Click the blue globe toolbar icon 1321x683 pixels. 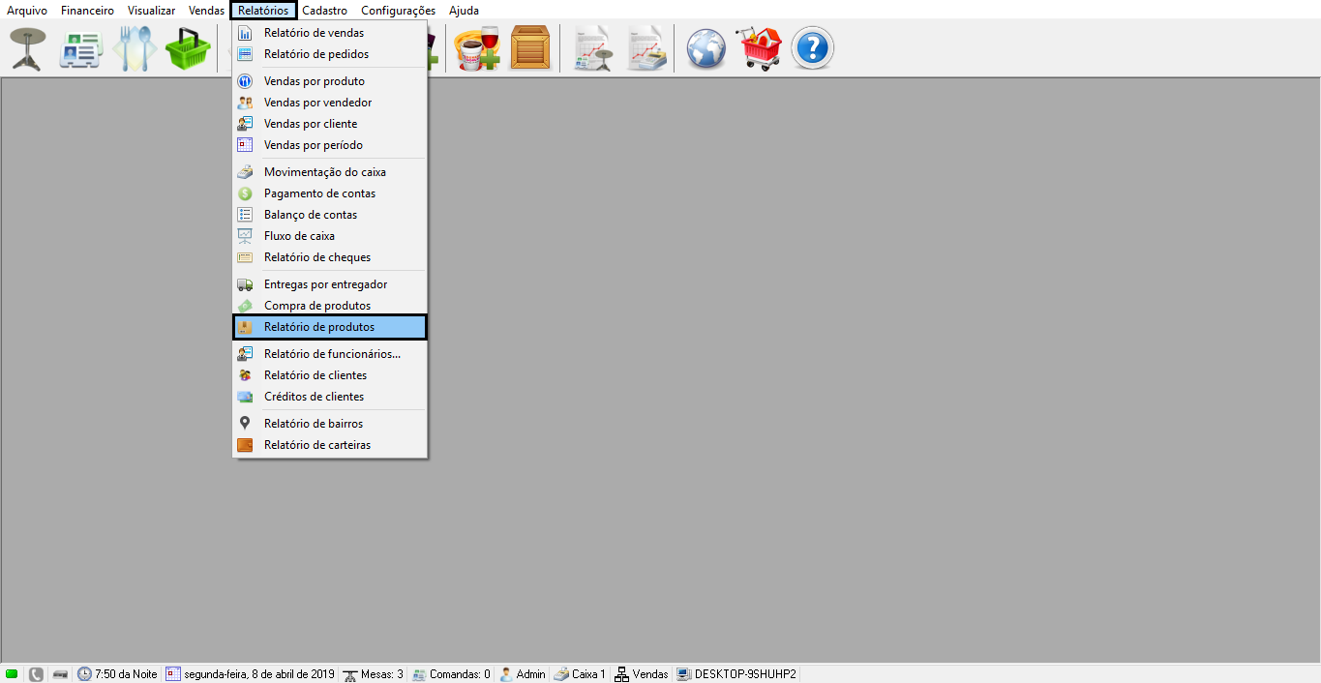(x=706, y=48)
